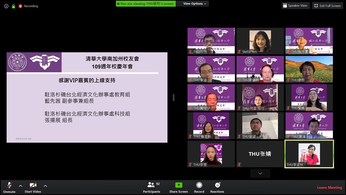Click the meeting info icon
The width and height of the screenshot is (346, 195).
[6, 6]
